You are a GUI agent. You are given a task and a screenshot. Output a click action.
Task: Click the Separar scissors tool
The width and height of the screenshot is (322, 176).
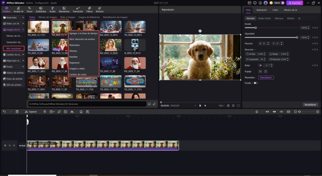[x=31, y=112]
